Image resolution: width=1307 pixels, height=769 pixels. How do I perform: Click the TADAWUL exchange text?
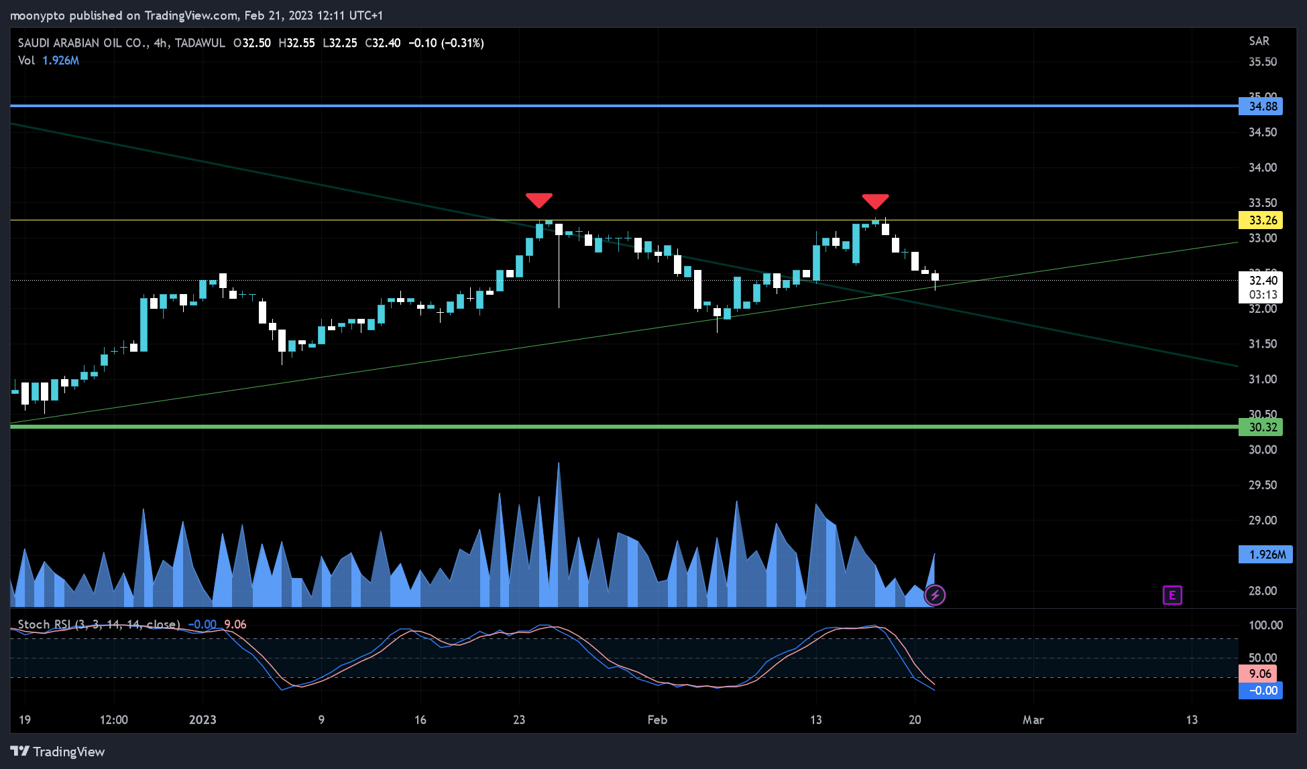(x=200, y=43)
